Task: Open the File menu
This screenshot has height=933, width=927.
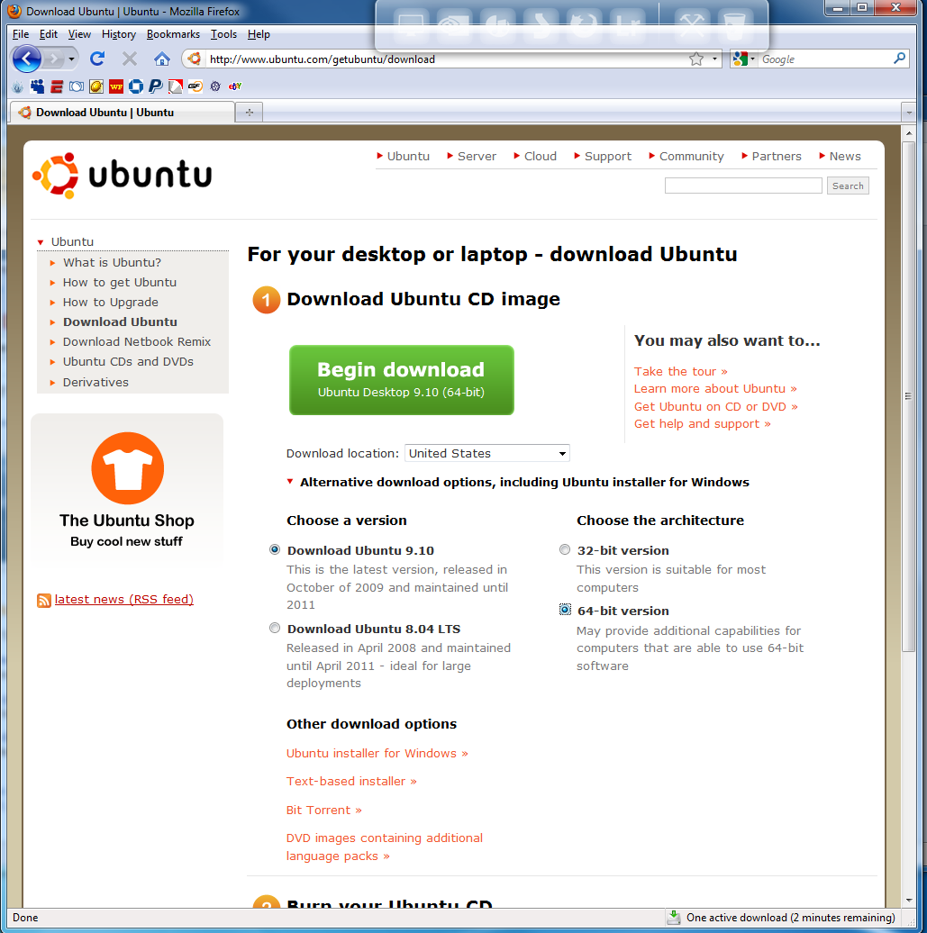Action: 21,34
